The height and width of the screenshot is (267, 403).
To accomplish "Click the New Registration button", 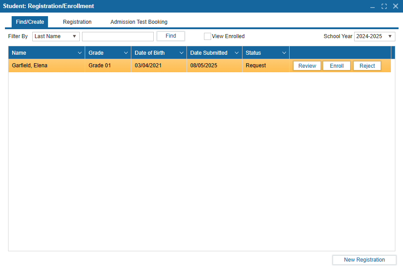I will point(364,260).
